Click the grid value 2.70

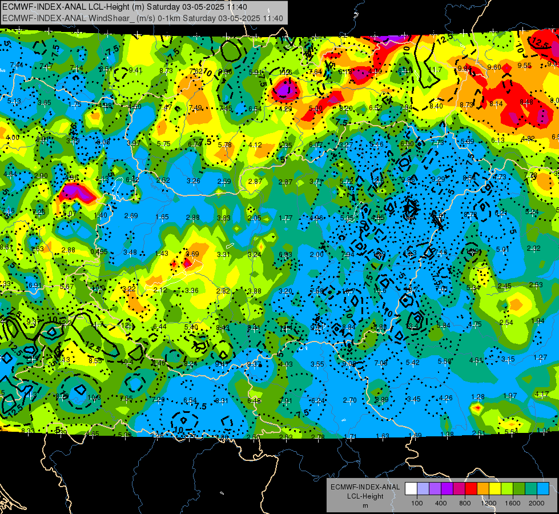coord(349,400)
